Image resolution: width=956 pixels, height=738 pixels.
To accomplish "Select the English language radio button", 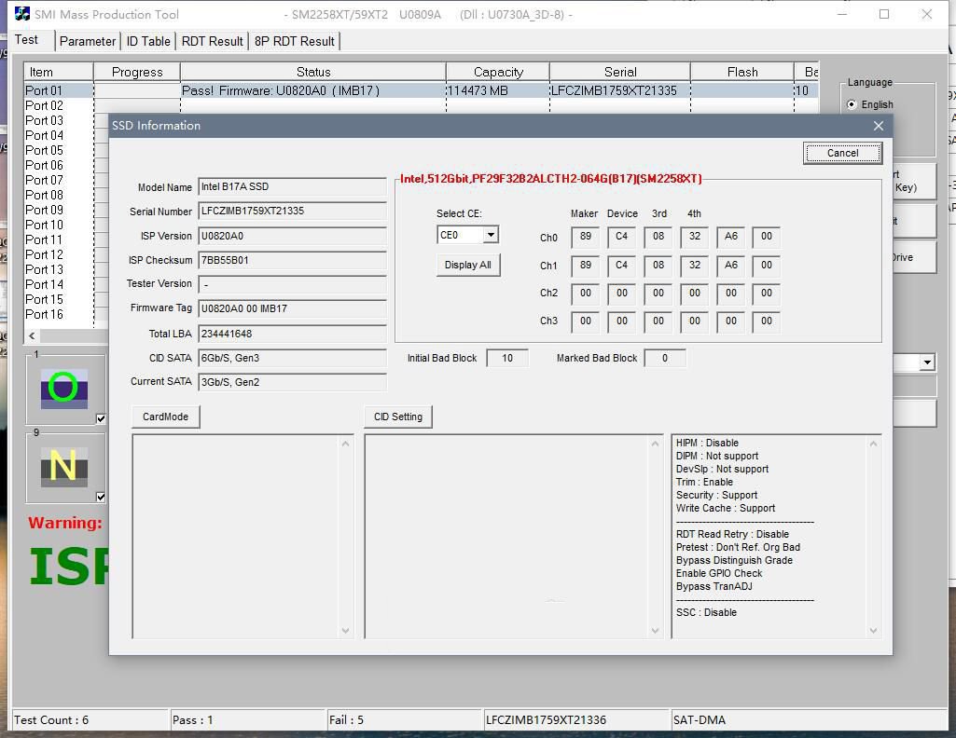I will pyautogui.click(x=852, y=104).
